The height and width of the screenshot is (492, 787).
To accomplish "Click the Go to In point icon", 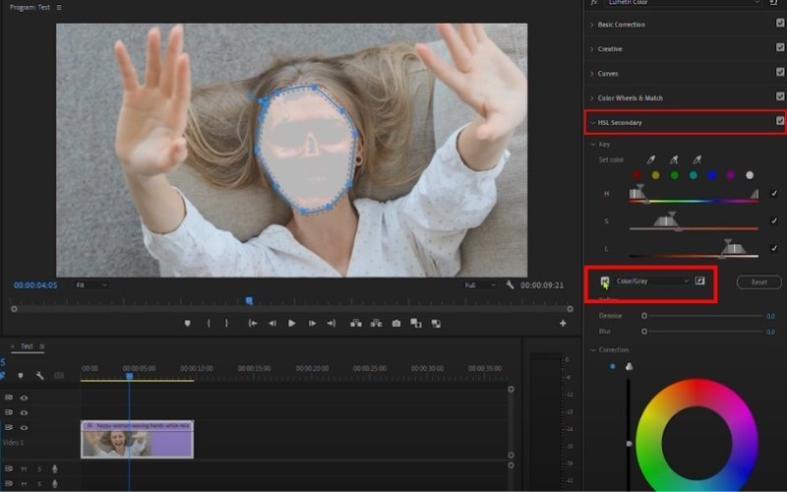I will [253, 323].
